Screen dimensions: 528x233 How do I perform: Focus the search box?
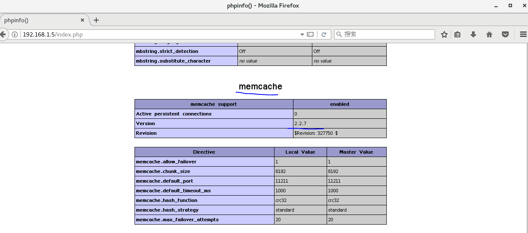pyautogui.click(x=385, y=34)
